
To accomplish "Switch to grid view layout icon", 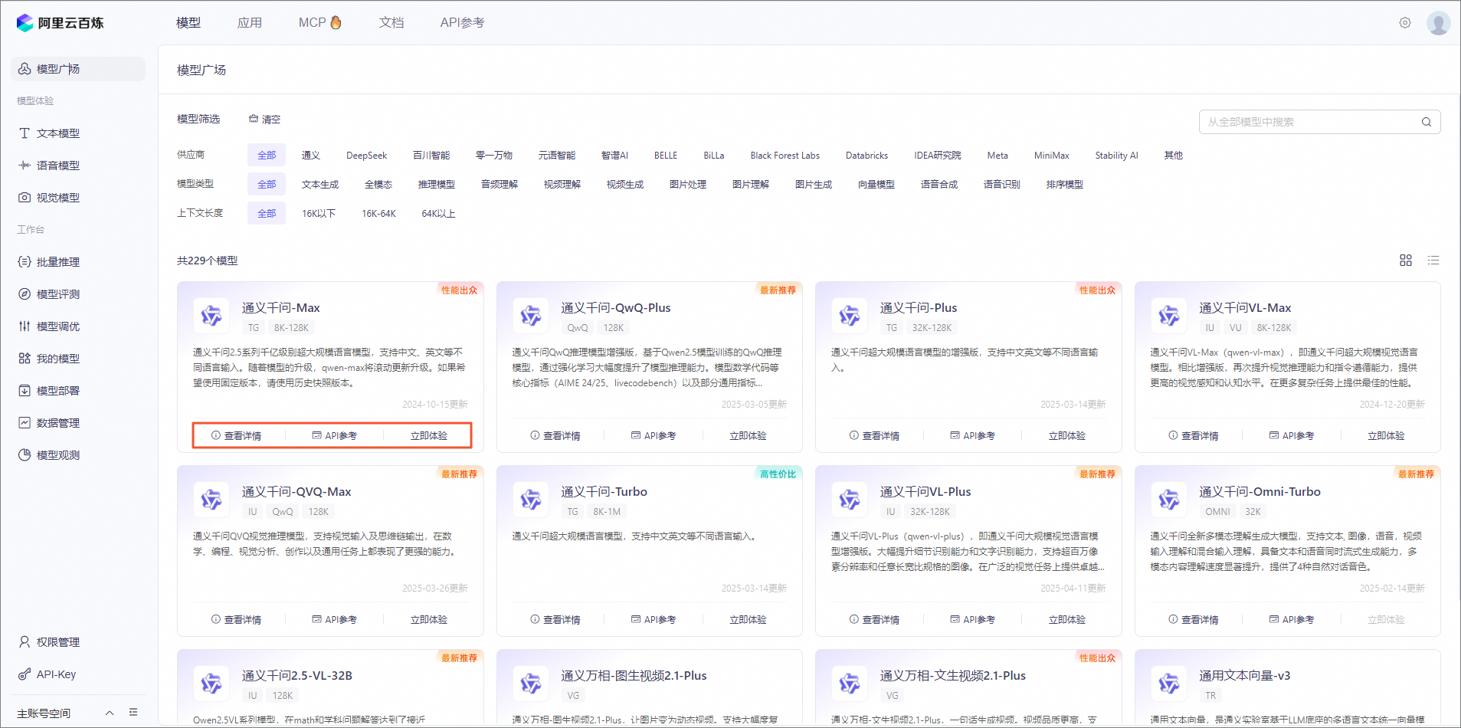I will tap(1405, 261).
